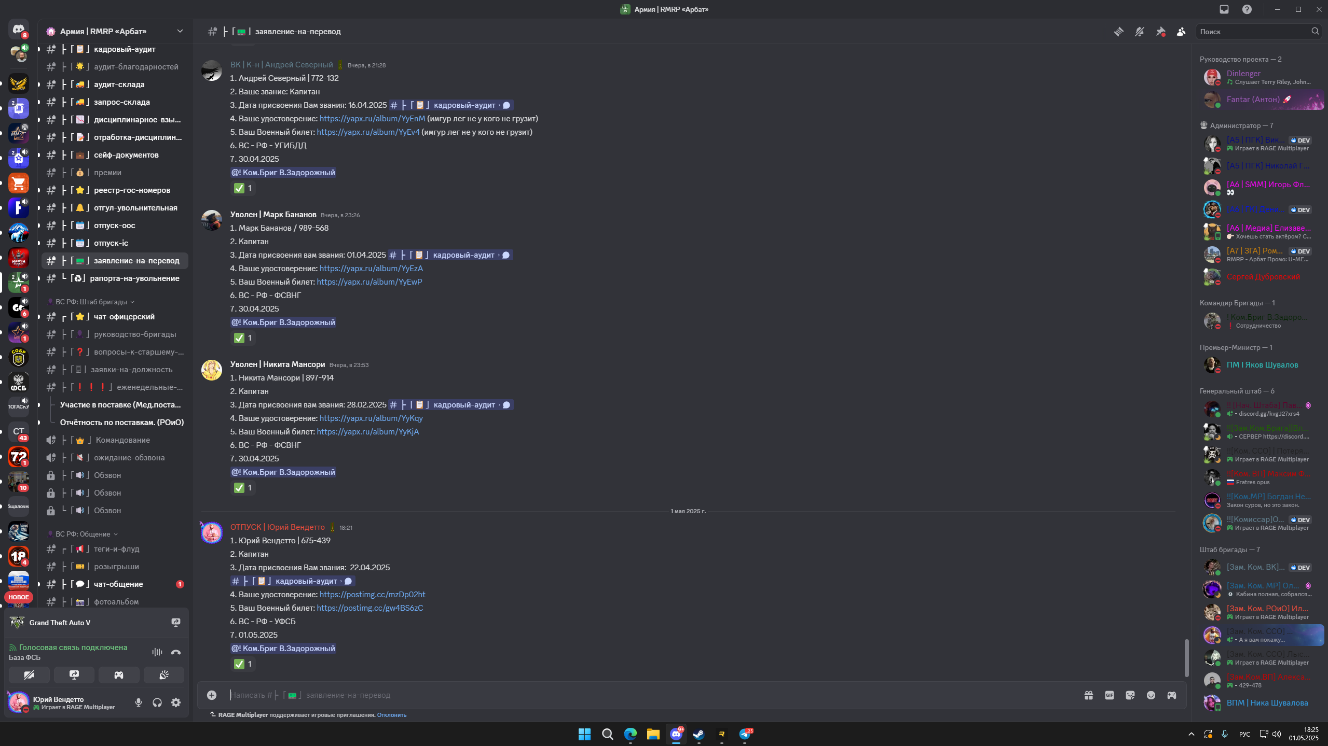The image size is (1328, 746).
Task: Open the GIF picker
Action: pyautogui.click(x=1110, y=695)
